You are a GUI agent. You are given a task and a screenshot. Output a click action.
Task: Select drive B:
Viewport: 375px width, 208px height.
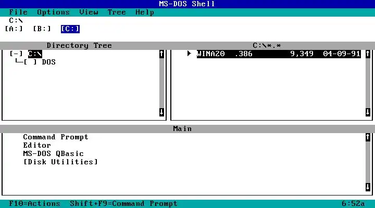point(42,29)
